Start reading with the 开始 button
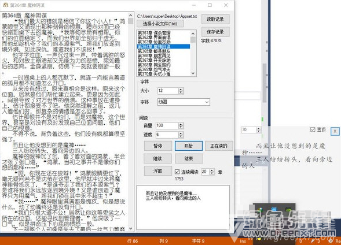Screen dimensions: 341x245 pyautogui.click(x=189, y=146)
